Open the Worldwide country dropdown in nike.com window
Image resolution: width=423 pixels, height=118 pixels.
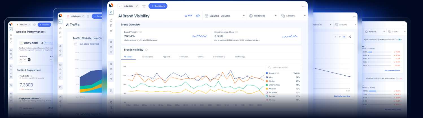click(x=263, y=16)
